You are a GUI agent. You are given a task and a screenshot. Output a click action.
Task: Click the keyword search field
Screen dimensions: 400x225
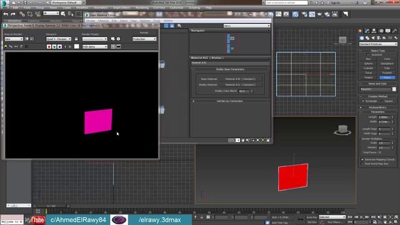click(286, 2)
